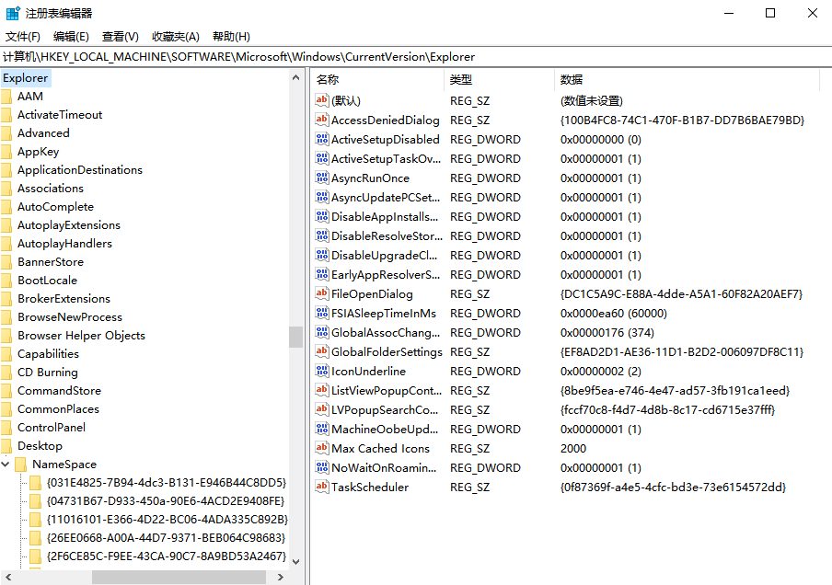The height and width of the screenshot is (585, 832).
Task: Select the {04731B67-D933-450a-90E6-4ACD2E9408FE} subkey
Action: pos(166,501)
